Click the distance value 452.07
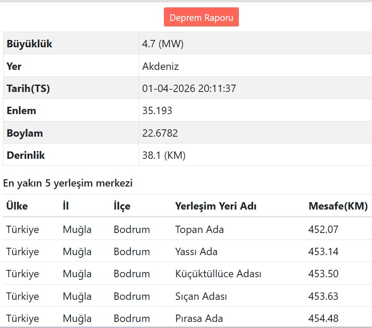The width and height of the screenshot is (372, 328). coord(323,230)
